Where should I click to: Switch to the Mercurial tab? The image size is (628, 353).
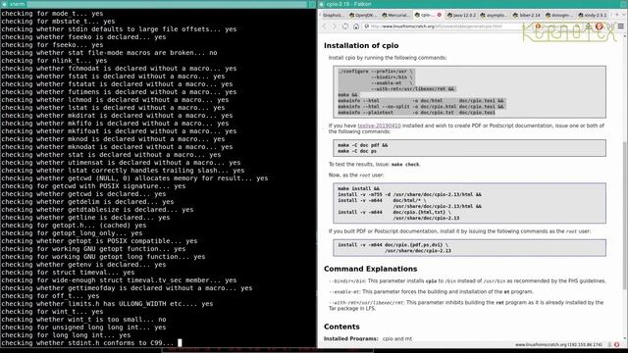[396, 15]
